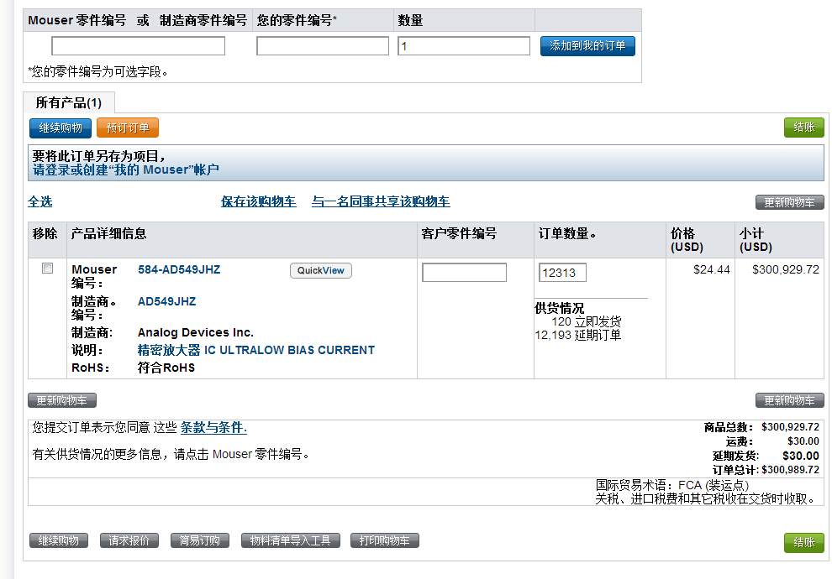Click the 客户零件编号 input field in product row
Viewport: 832px width, 579px height.
[x=464, y=272]
